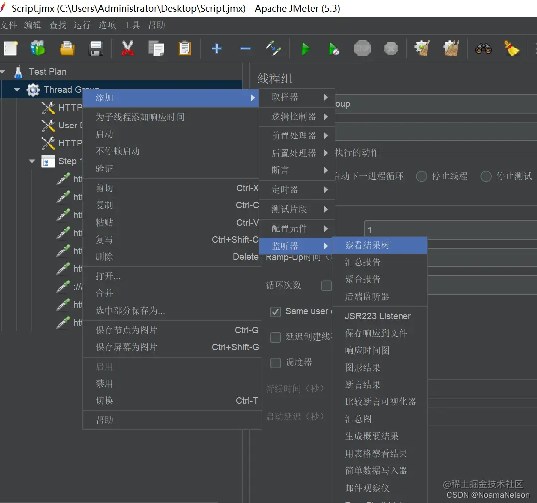Expand the 取样器 submenu

[x=296, y=97]
